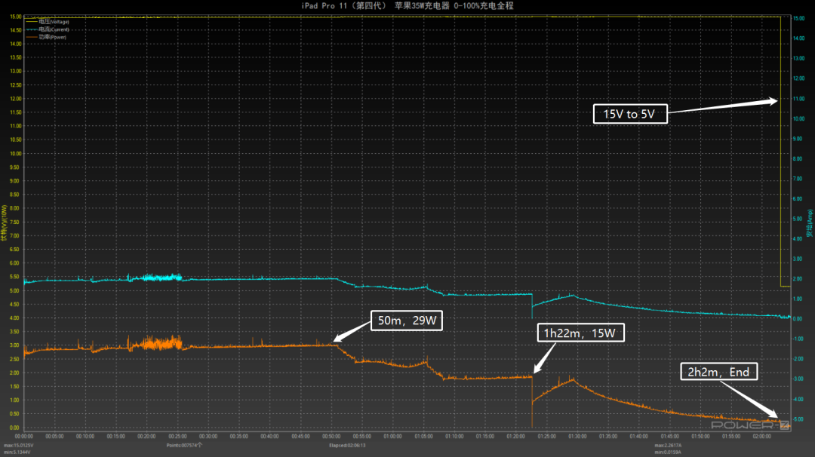This screenshot has width=815, height=457.
Task: Click the 15.00 label on right Amp axis
Action: coord(798,18)
